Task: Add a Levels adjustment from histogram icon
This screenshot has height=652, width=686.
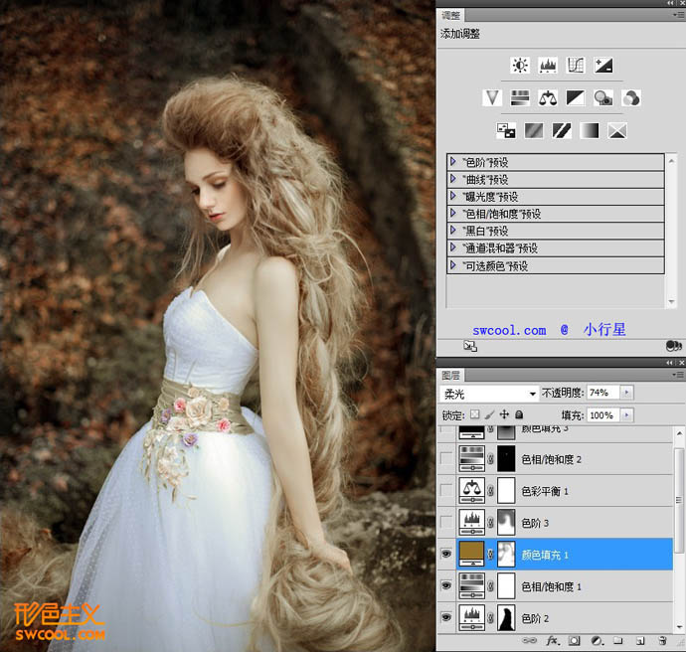Action: (547, 66)
